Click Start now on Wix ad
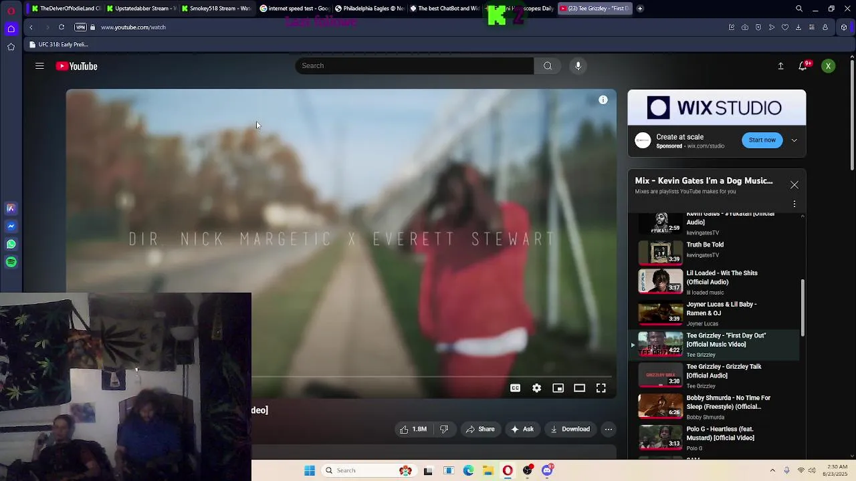Viewport: 856px width, 481px height. 762,140
